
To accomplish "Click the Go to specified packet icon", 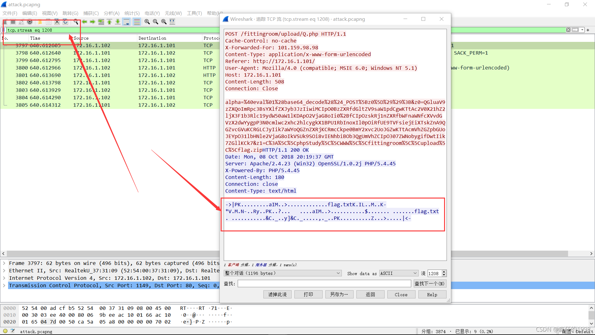I will point(101,22).
